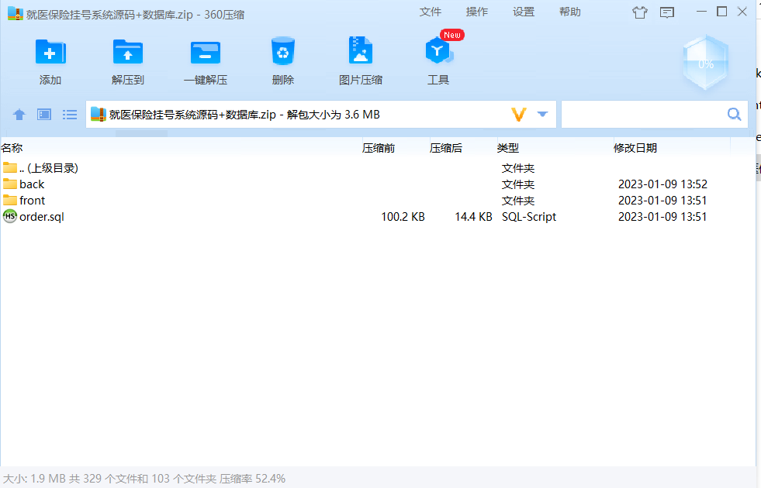
Task: Switch to thumbnail view icon
Action: point(44,115)
